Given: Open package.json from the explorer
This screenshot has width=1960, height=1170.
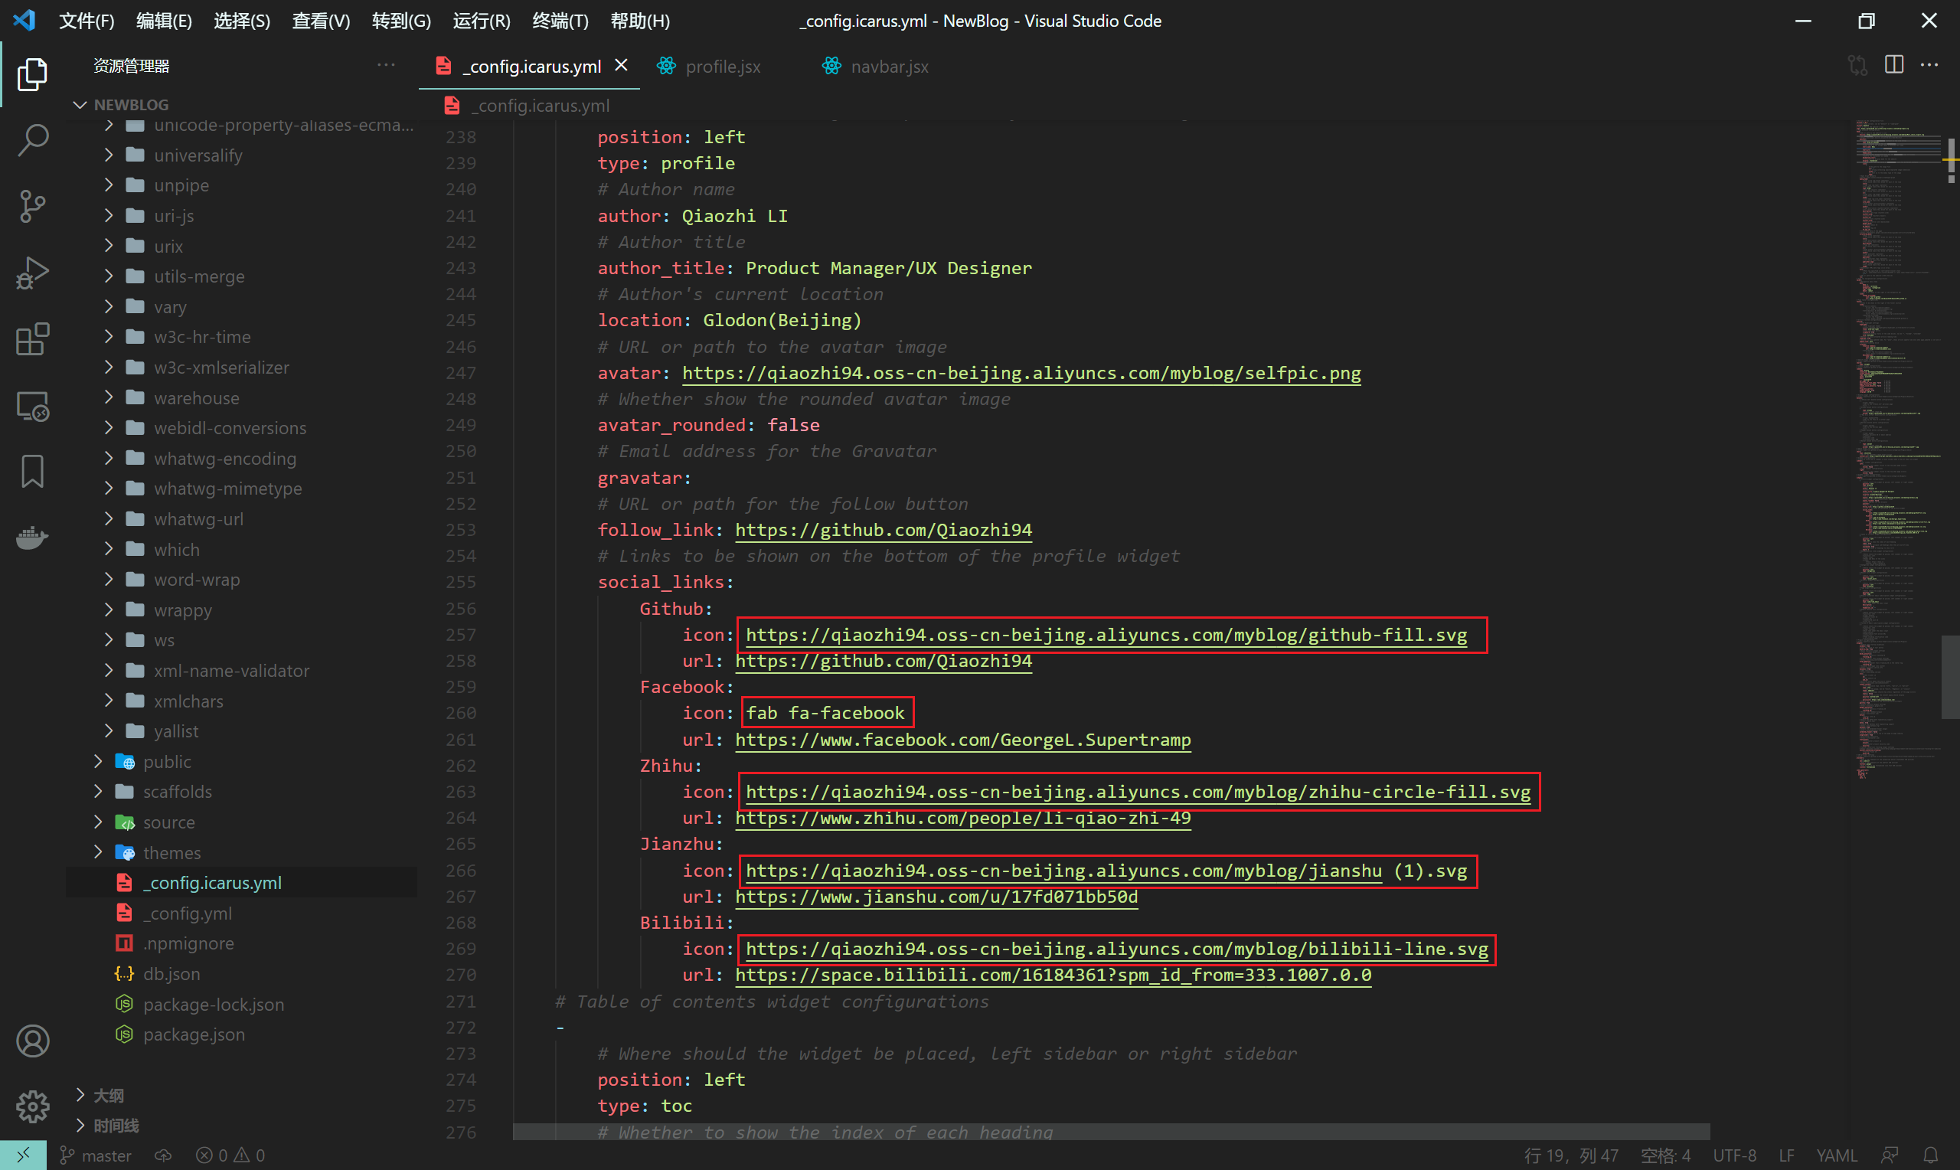Looking at the screenshot, I should coord(194,1034).
